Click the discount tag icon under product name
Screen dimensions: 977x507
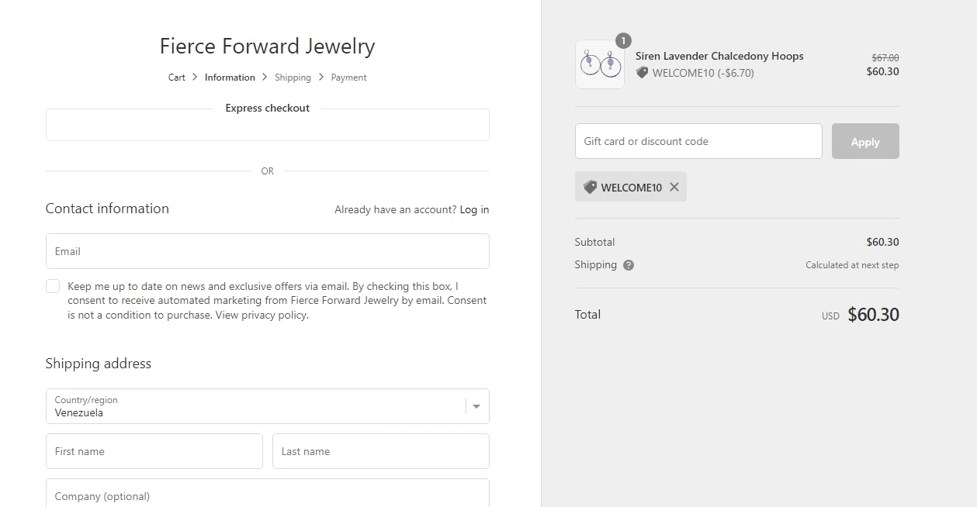click(x=642, y=73)
